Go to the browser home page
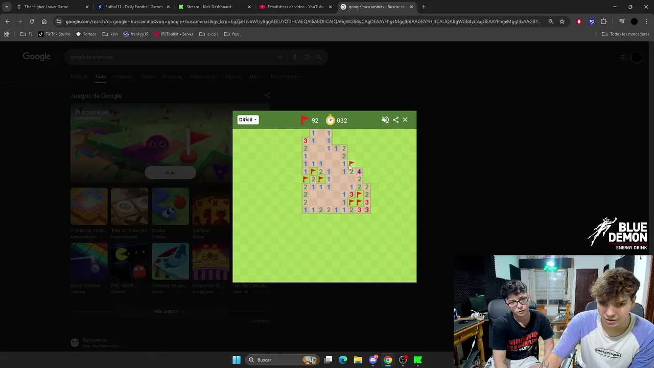Image resolution: width=654 pixels, height=368 pixels. 44,21
